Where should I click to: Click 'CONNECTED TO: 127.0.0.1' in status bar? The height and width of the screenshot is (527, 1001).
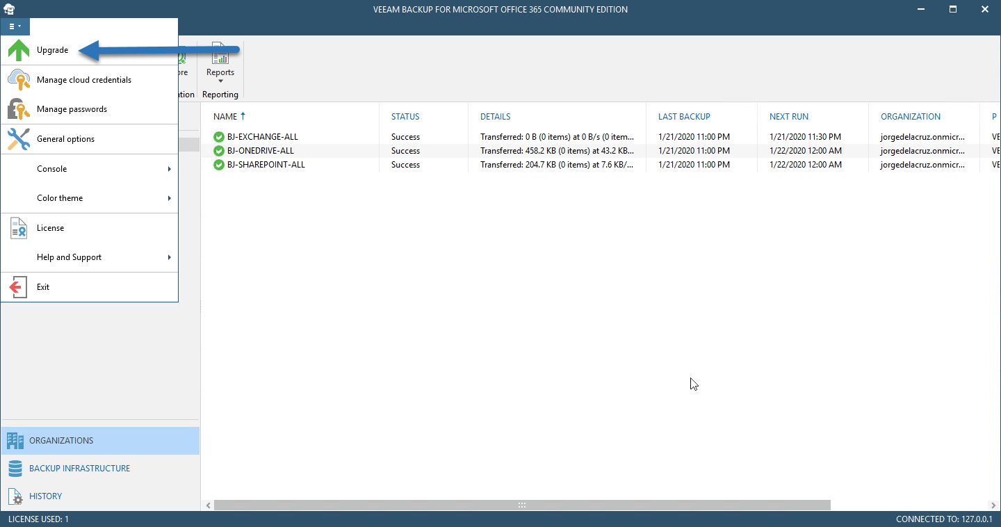click(x=944, y=519)
